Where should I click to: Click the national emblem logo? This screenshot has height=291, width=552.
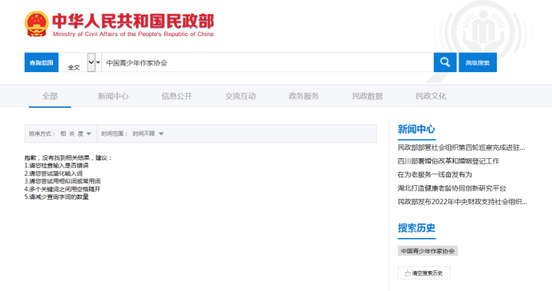(37, 24)
